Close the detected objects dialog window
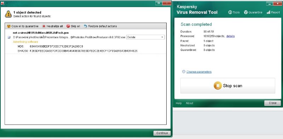 [167, 3]
